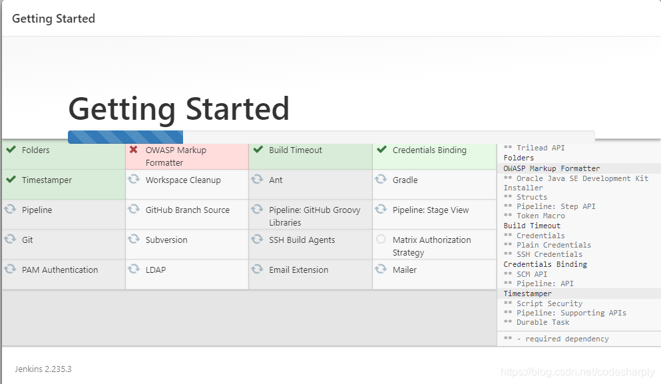Click '** Structs' in the install log
Viewport: 661px width, 384px height.
pos(525,197)
